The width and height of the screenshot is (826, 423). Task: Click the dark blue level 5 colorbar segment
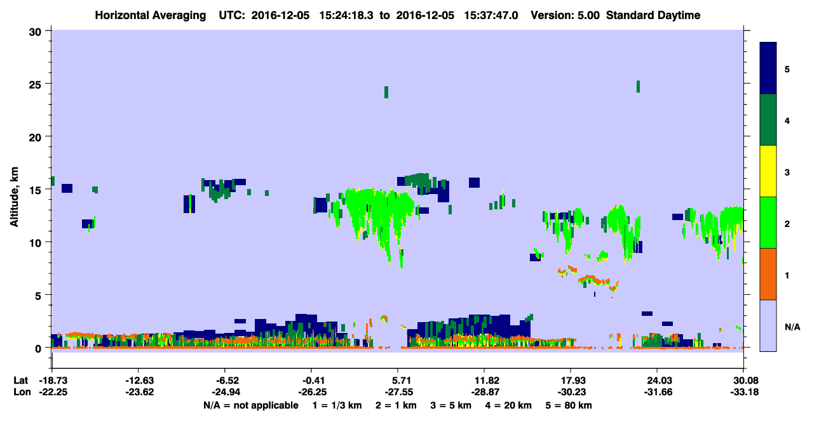768,68
